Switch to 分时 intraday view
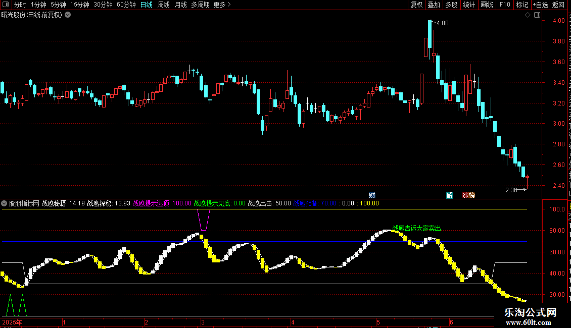 [20, 5]
